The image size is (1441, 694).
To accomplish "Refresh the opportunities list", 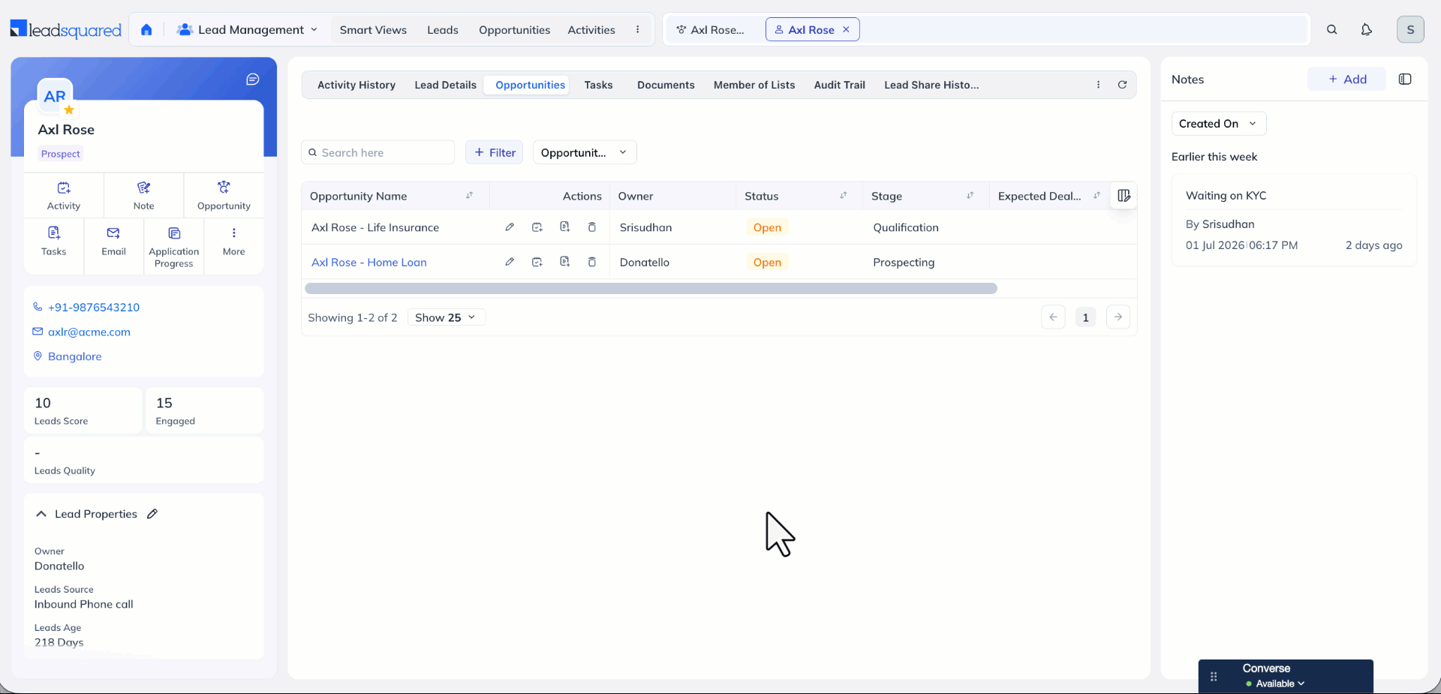I will click(1123, 85).
